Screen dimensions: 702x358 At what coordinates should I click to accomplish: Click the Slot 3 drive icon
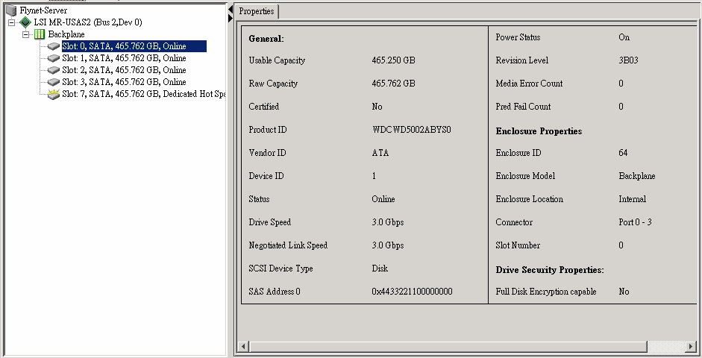point(54,82)
